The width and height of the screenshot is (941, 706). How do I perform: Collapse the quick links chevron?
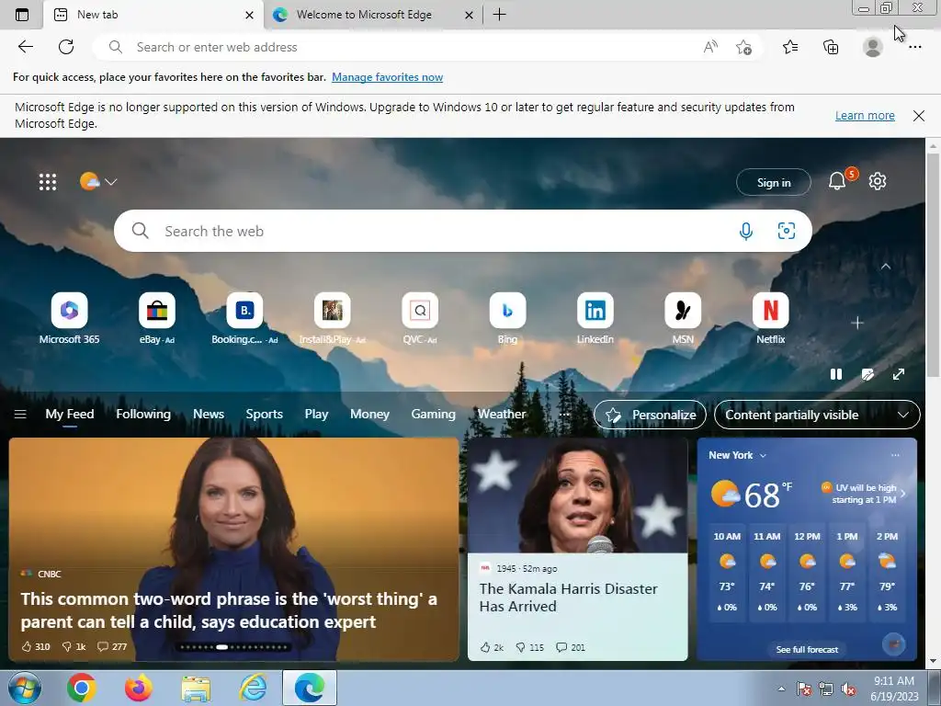pos(886,267)
